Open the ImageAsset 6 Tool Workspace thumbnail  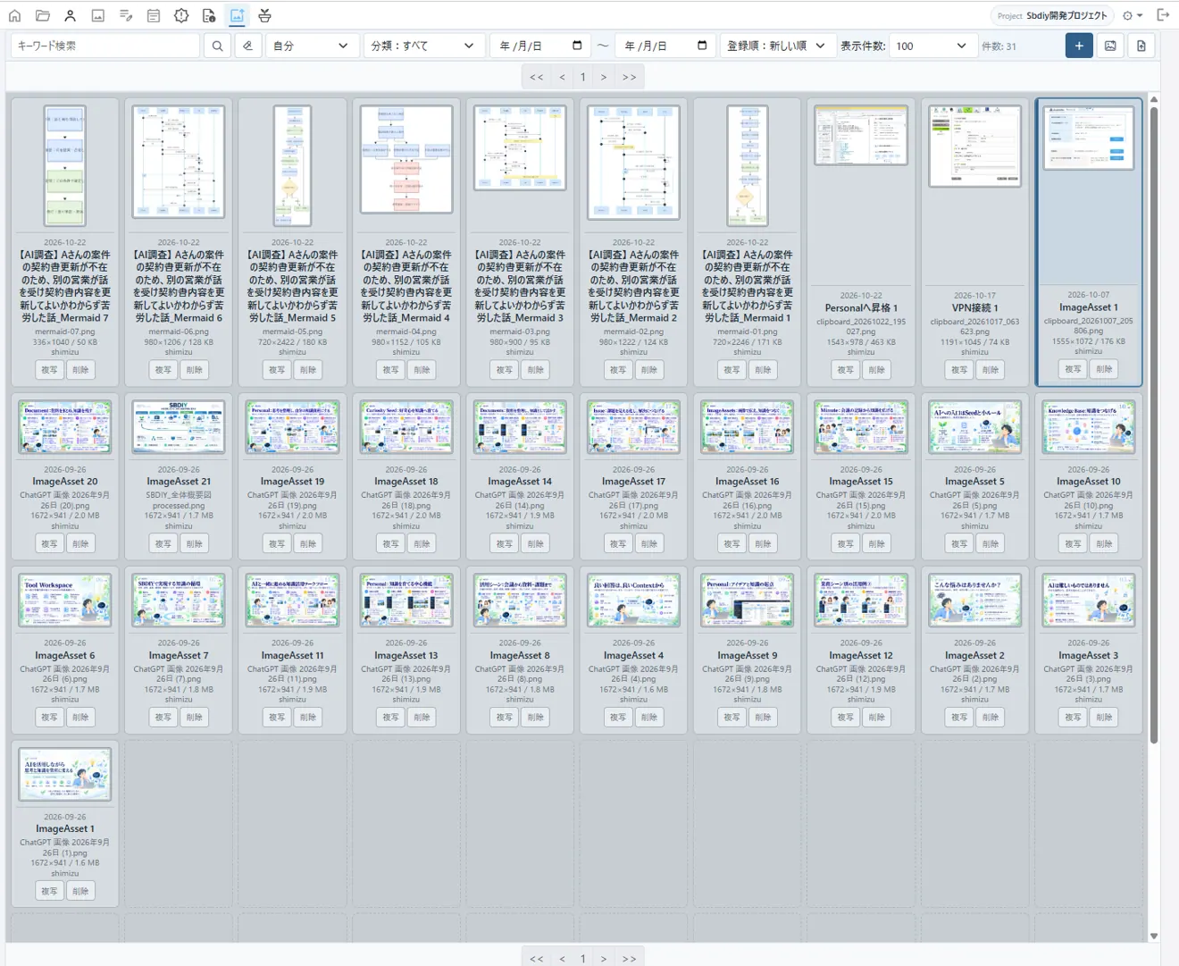point(65,601)
